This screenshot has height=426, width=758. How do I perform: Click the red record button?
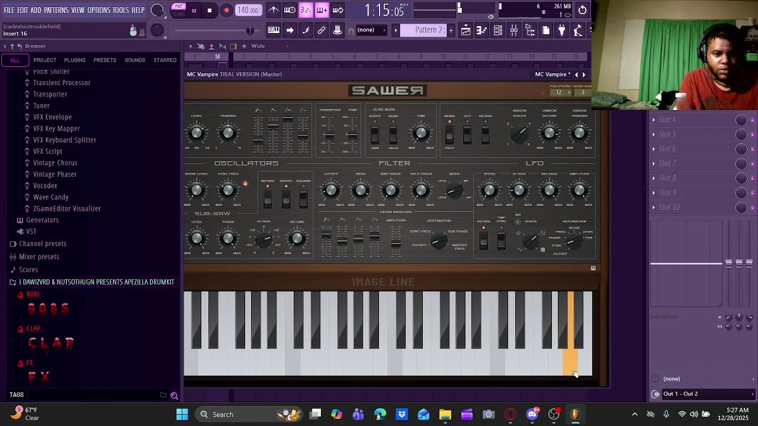226,10
